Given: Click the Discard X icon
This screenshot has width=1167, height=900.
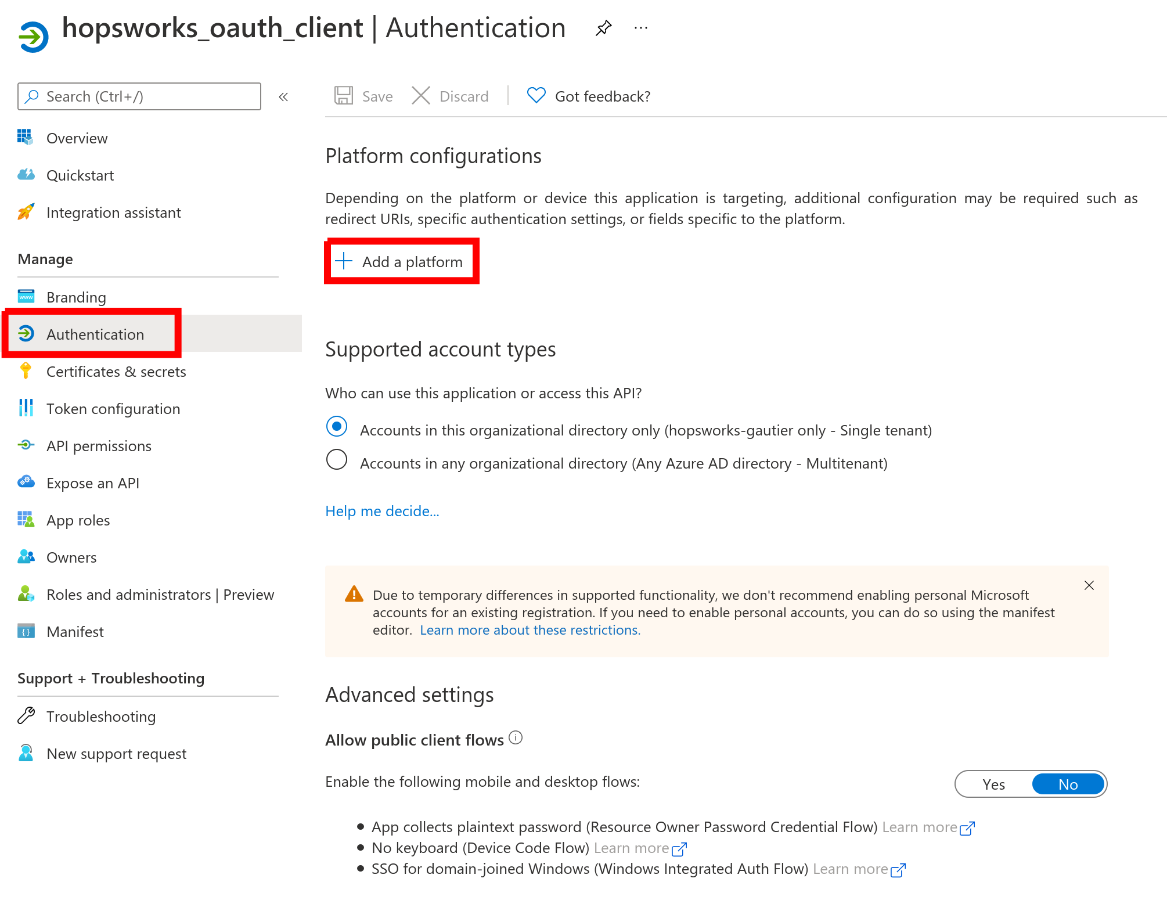Looking at the screenshot, I should [x=421, y=96].
